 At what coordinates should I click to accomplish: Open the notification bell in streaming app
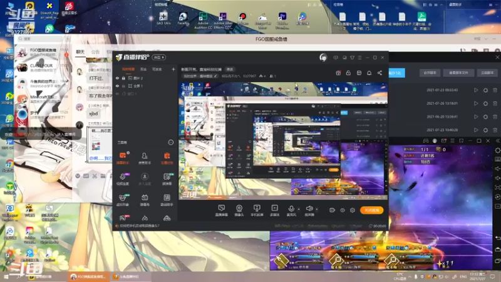click(x=369, y=73)
